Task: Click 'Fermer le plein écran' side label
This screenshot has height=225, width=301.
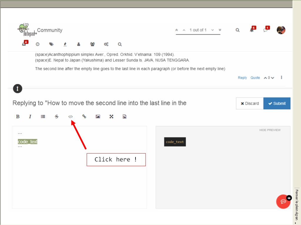Action: coord(297,205)
